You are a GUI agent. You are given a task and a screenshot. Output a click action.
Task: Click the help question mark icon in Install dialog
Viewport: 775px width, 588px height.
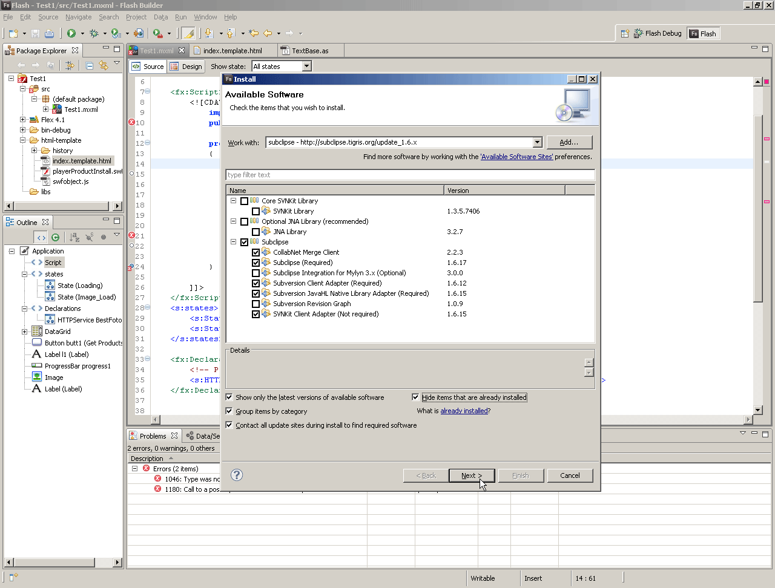coord(237,475)
